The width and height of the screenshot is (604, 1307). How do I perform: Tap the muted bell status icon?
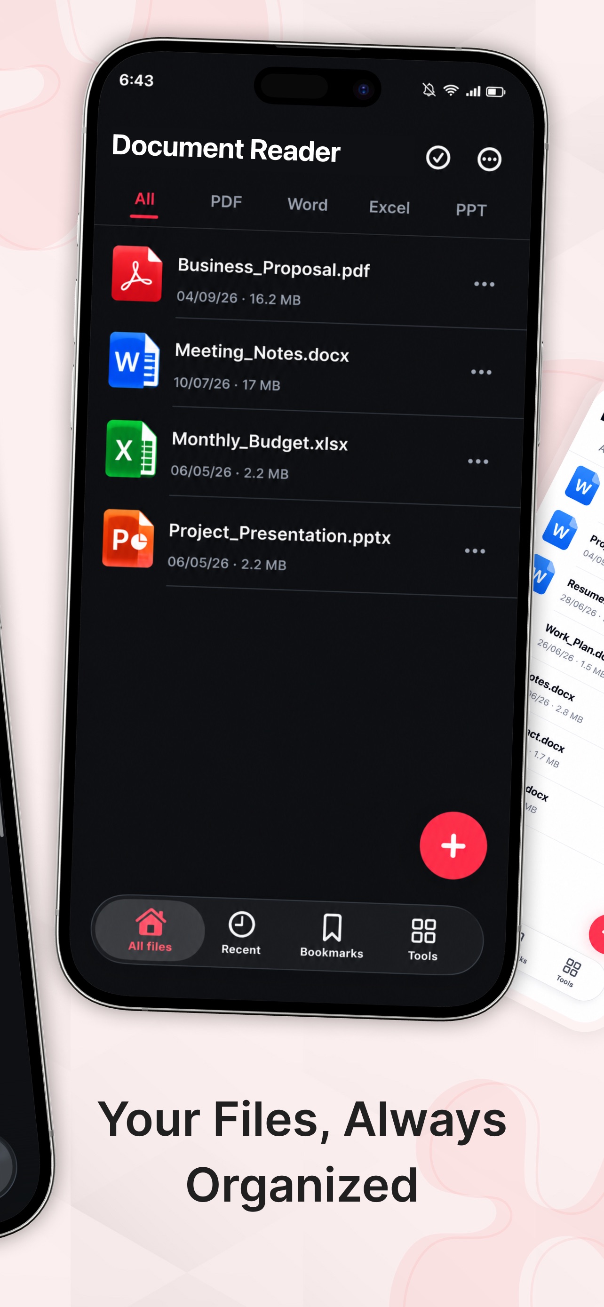(429, 90)
